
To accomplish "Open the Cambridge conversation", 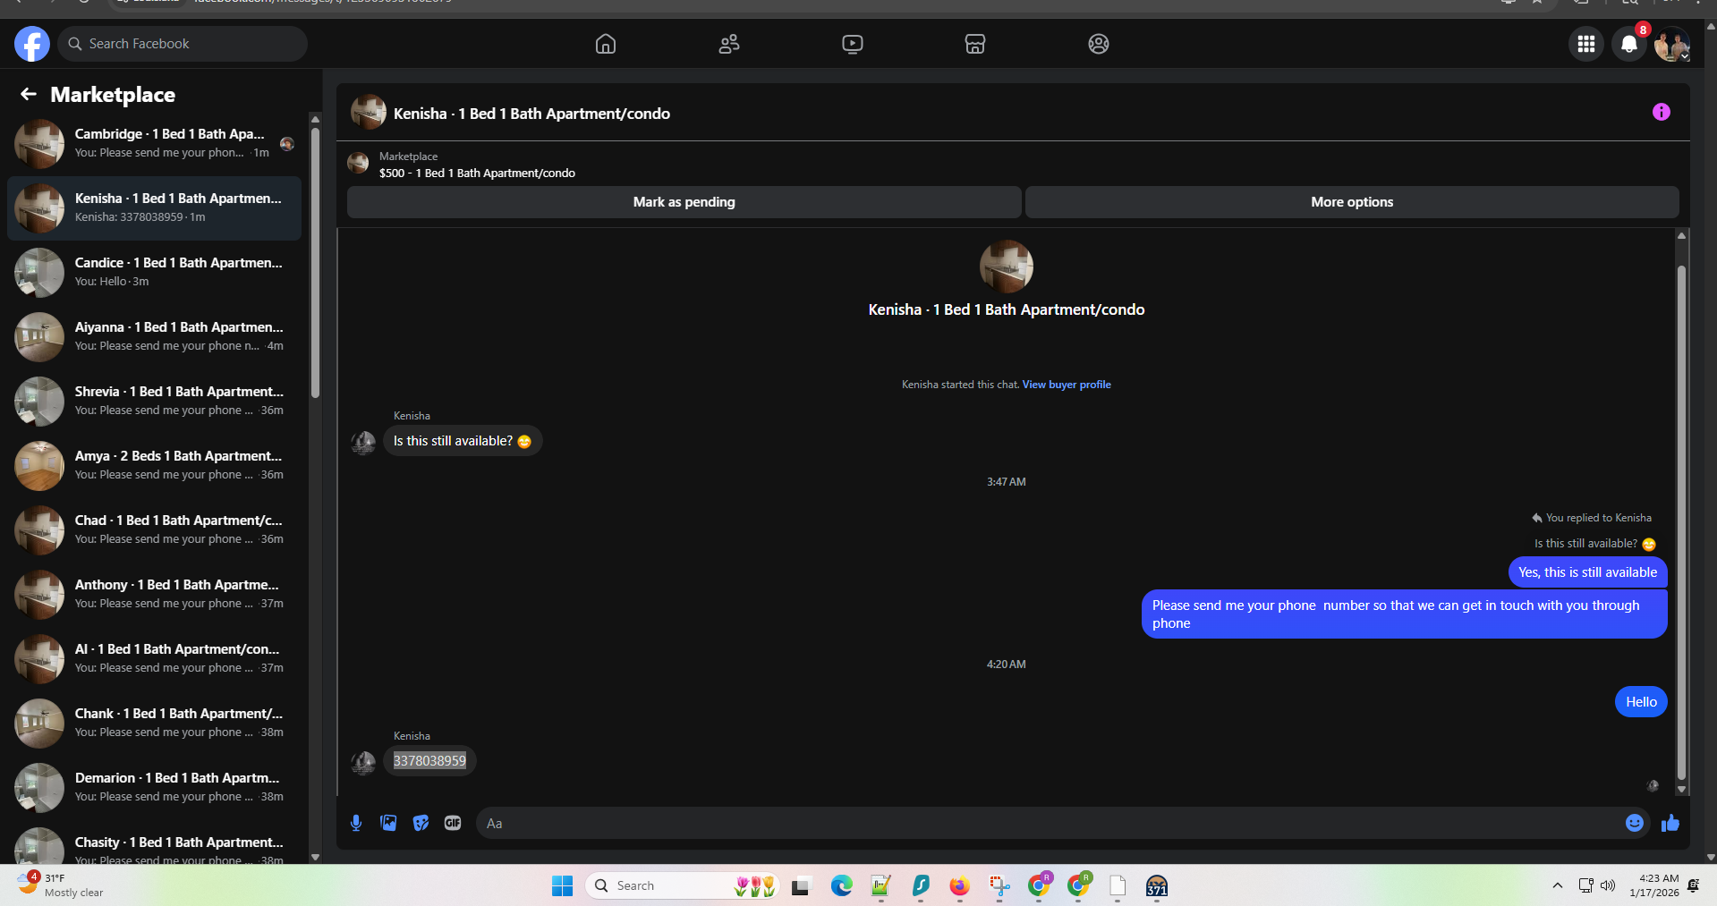I will pyautogui.click(x=154, y=143).
